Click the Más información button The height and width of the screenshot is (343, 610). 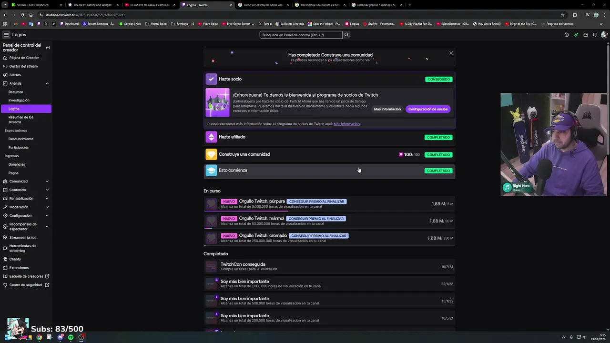tap(387, 109)
